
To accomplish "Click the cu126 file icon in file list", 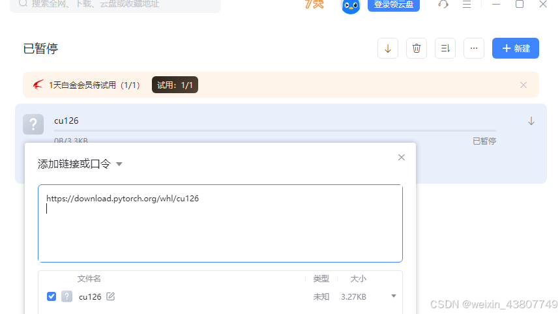I will (x=66, y=296).
